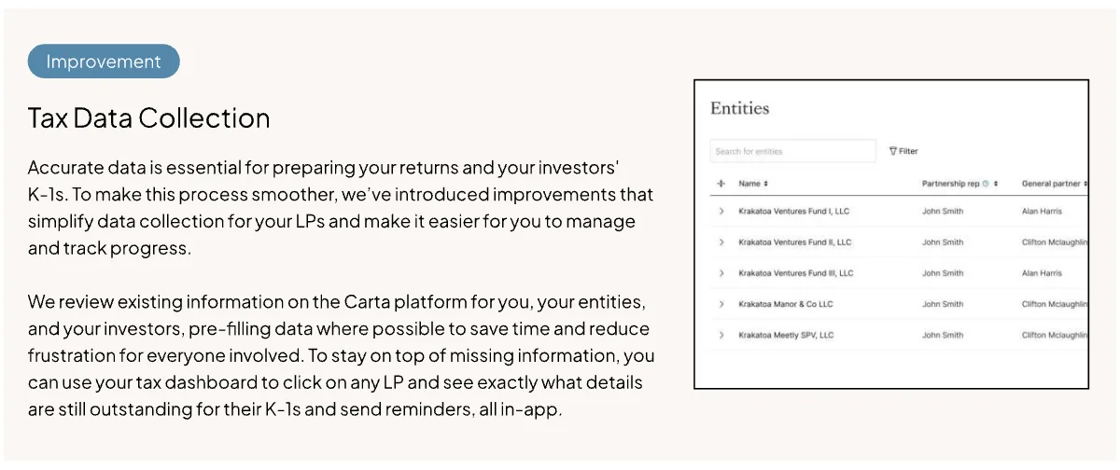Click the Filter funnel icon

point(893,151)
